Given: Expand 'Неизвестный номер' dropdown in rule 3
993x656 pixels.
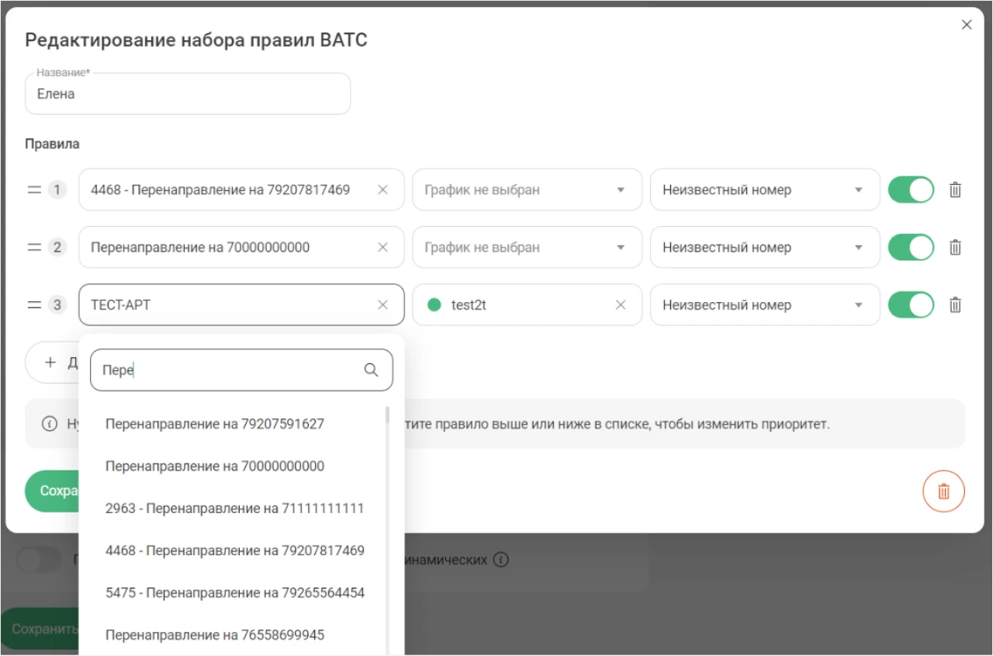Looking at the screenshot, I should [765, 305].
